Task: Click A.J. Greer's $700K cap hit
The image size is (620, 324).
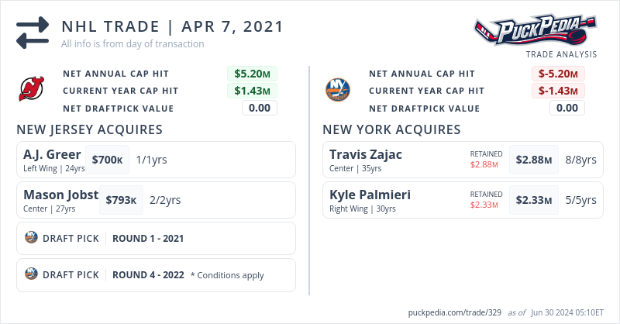Action: click(x=107, y=160)
